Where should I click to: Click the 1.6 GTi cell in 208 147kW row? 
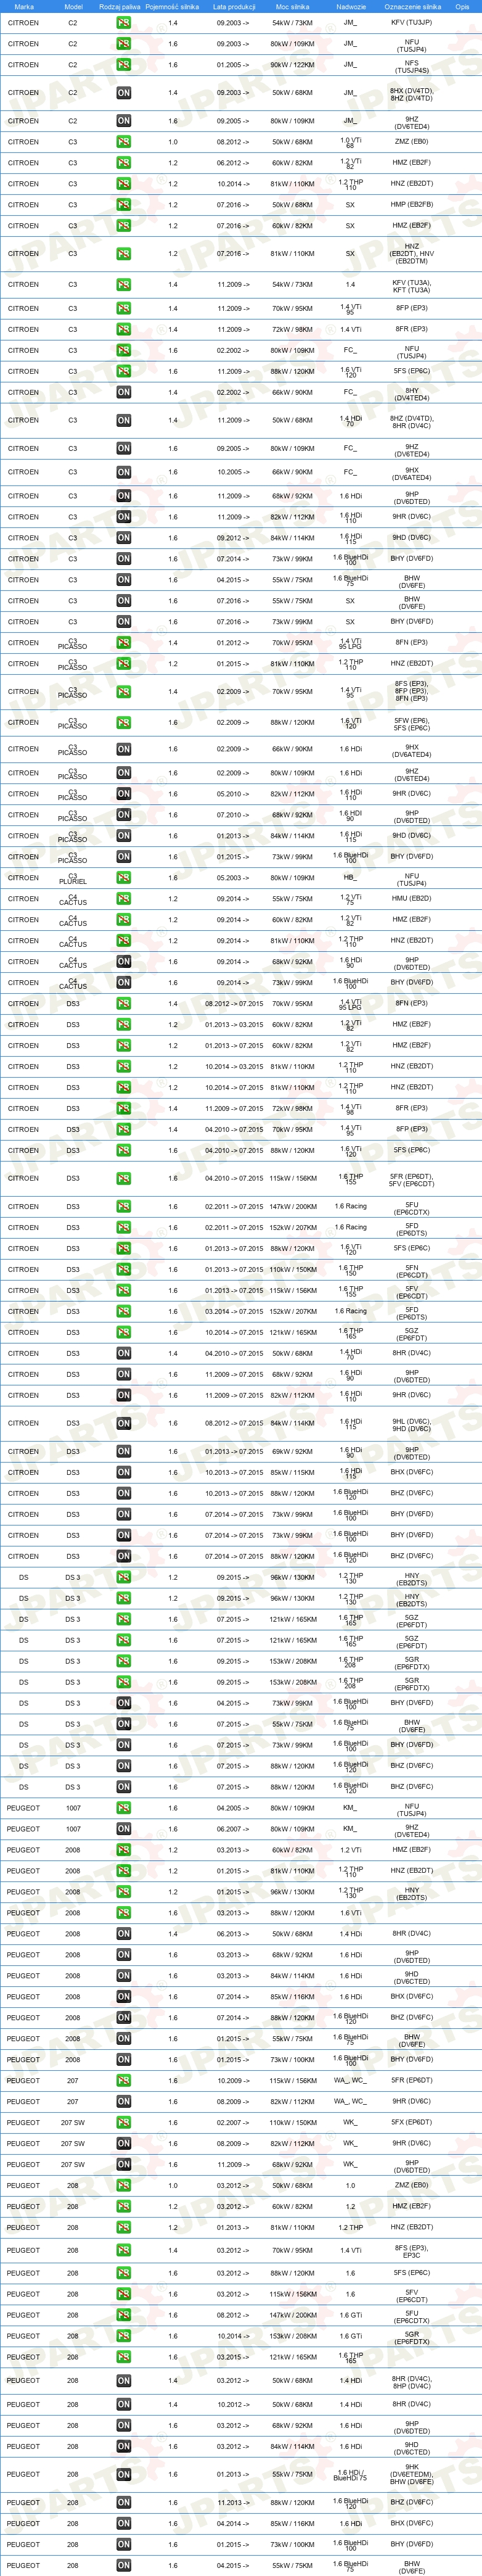click(x=350, y=2316)
